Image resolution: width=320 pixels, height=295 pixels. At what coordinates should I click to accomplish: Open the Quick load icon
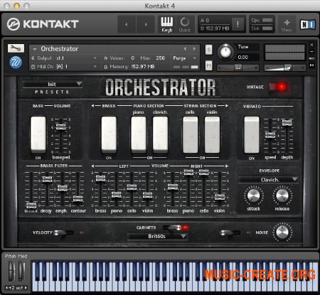(185, 24)
